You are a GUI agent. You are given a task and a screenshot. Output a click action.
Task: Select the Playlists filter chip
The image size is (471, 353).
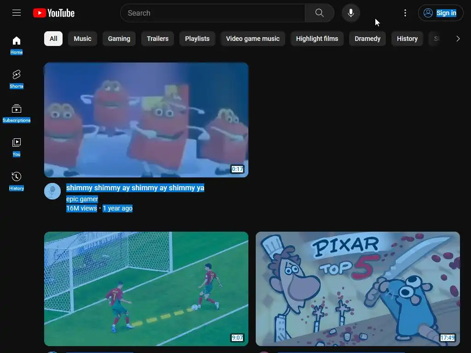197,39
